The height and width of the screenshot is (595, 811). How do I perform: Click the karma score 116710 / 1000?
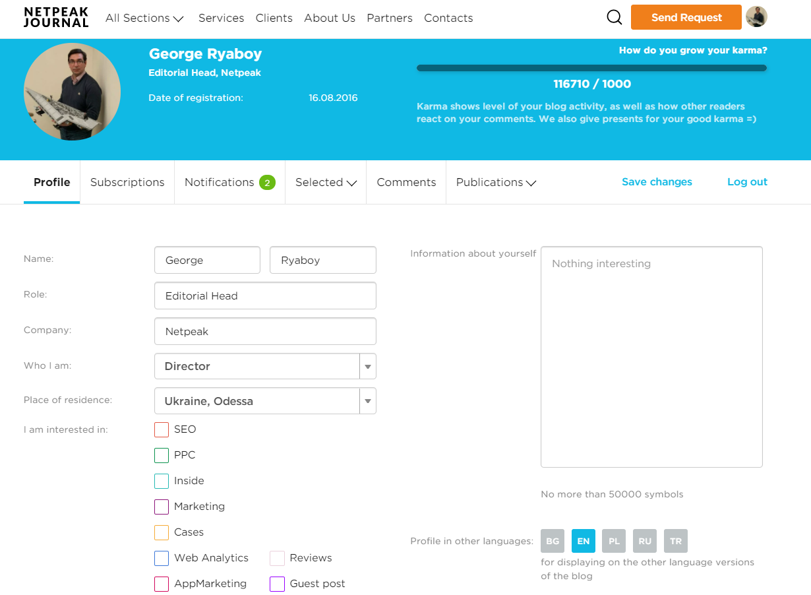point(592,84)
